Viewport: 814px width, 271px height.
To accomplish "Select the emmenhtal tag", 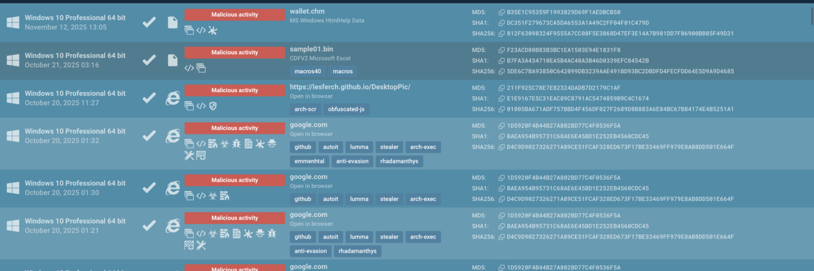I will [309, 161].
